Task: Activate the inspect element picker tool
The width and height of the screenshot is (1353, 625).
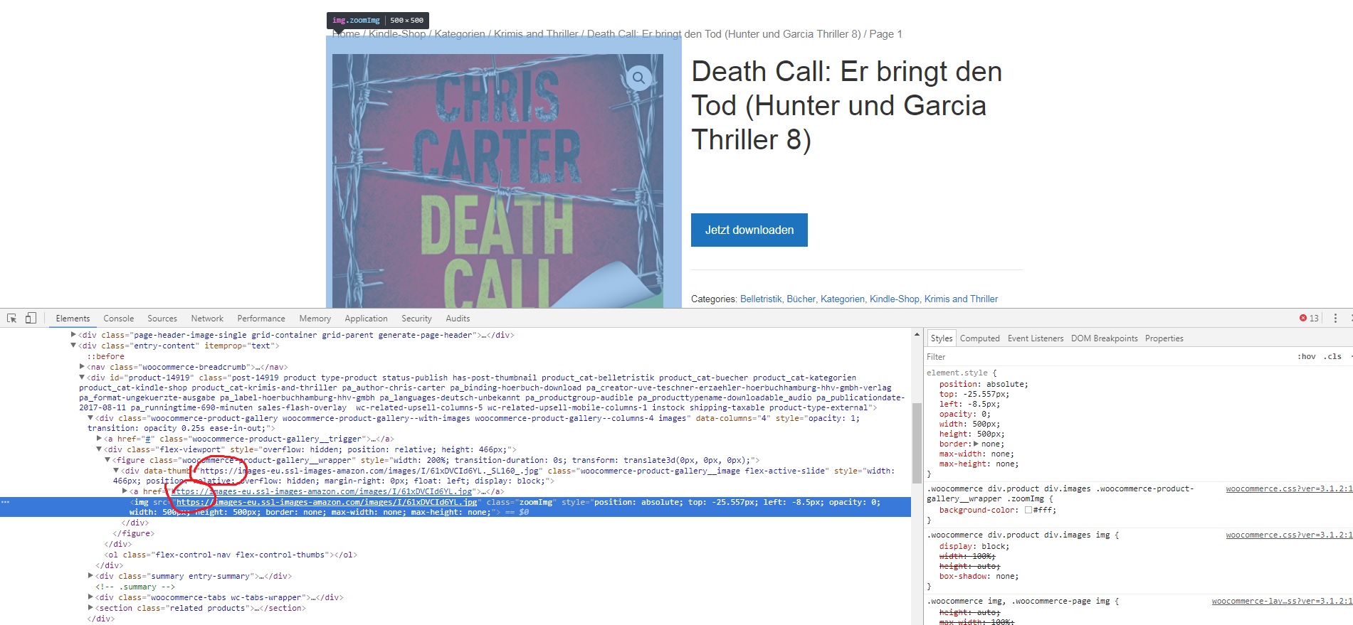Action: click(x=11, y=319)
